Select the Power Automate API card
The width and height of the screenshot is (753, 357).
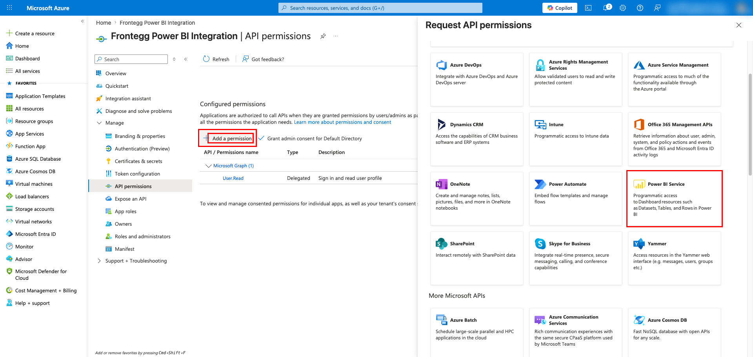tap(576, 199)
